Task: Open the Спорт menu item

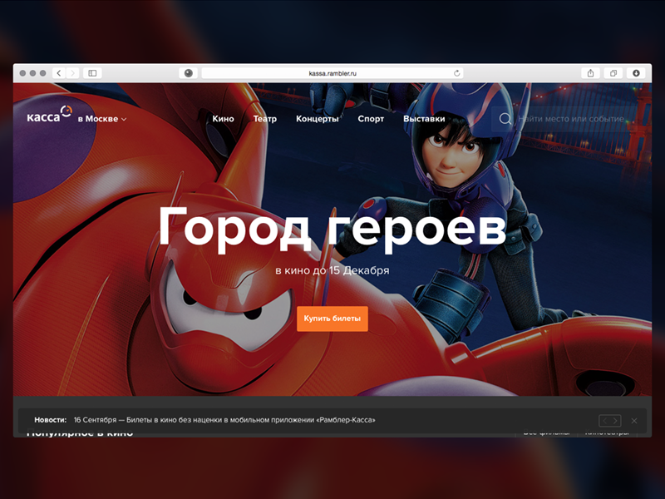Action: [x=371, y=119]
